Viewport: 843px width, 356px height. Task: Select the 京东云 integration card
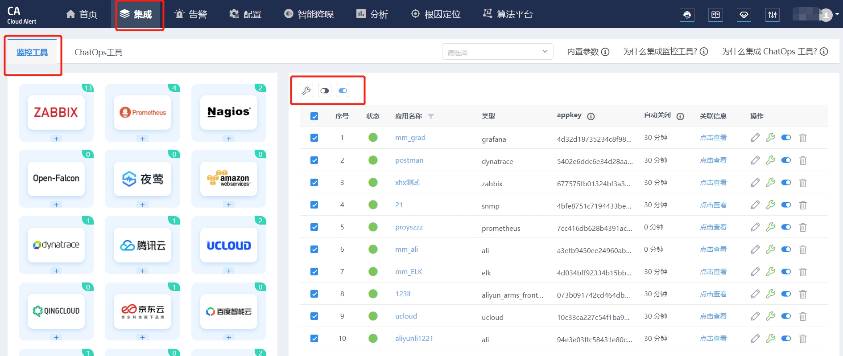[x=142, y=311]
